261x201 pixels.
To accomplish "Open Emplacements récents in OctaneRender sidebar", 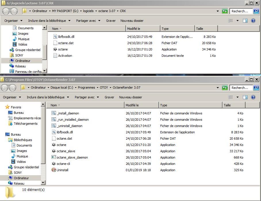I will (24, 118).
